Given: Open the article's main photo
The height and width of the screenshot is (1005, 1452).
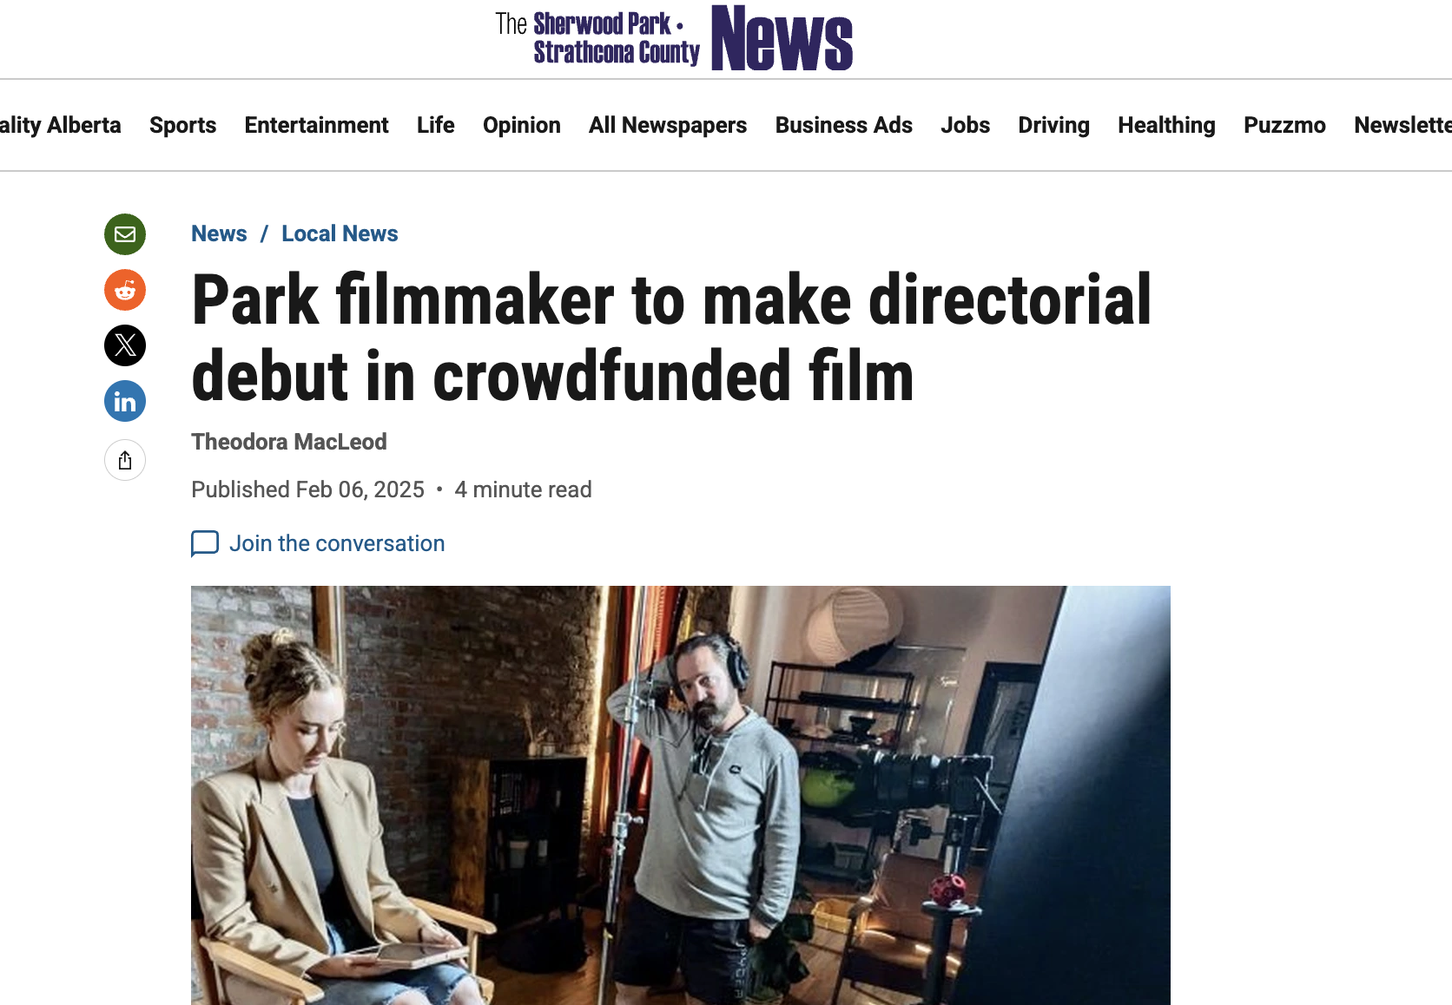Looking at the screenshot, I should click(x=681, y=795).
